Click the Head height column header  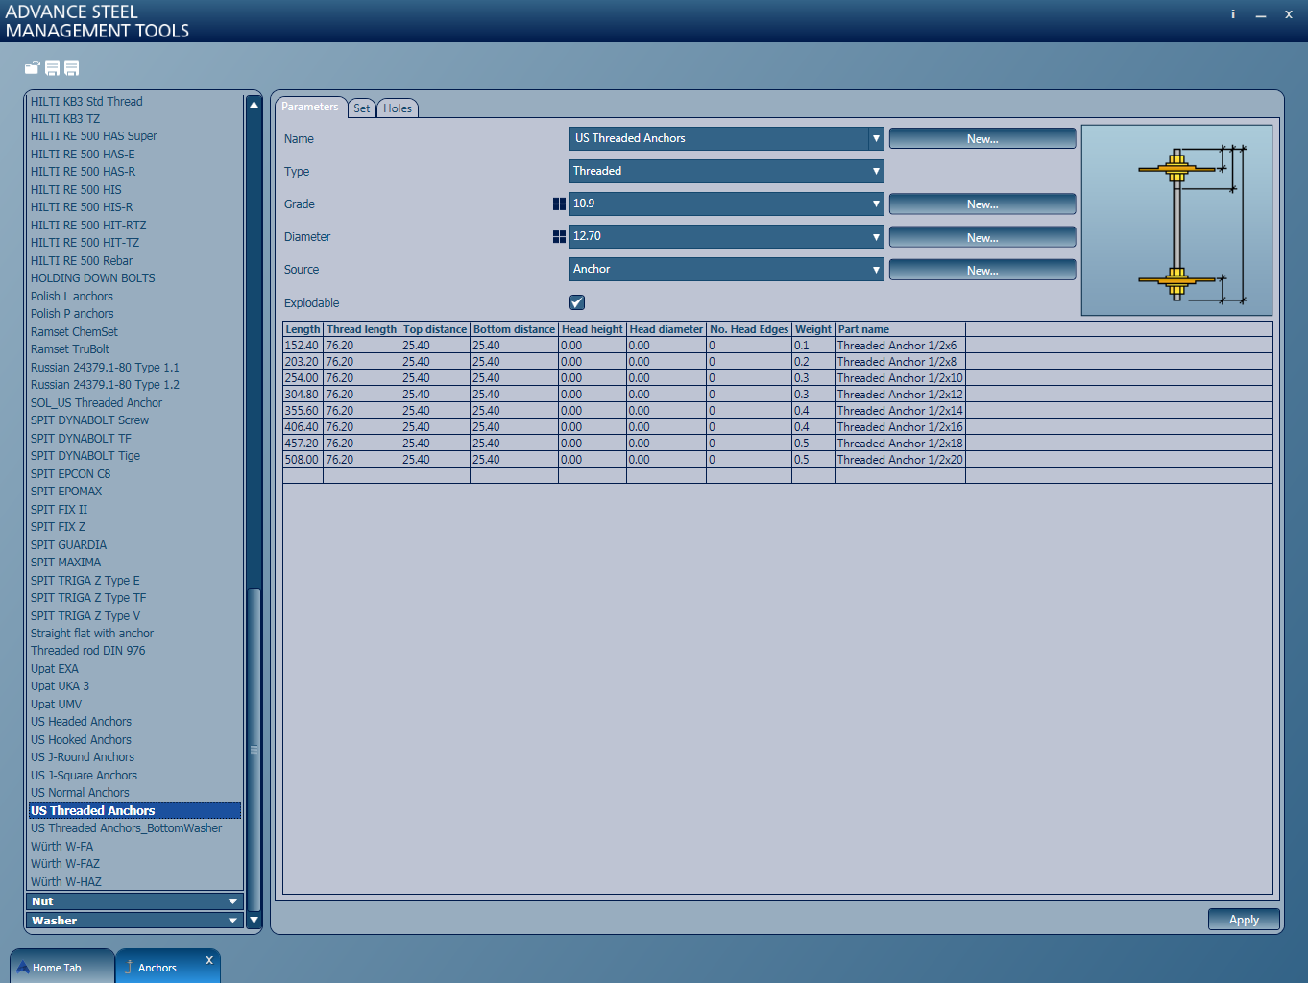tap(593, 329)
